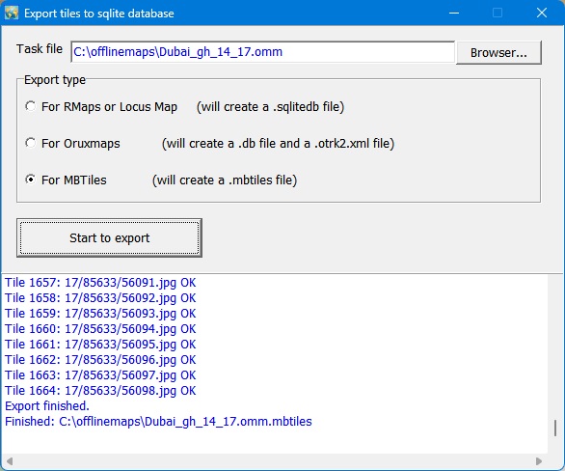
Task: Click the vertical scrollbar thumb in log
Action: tap(555, 429)
